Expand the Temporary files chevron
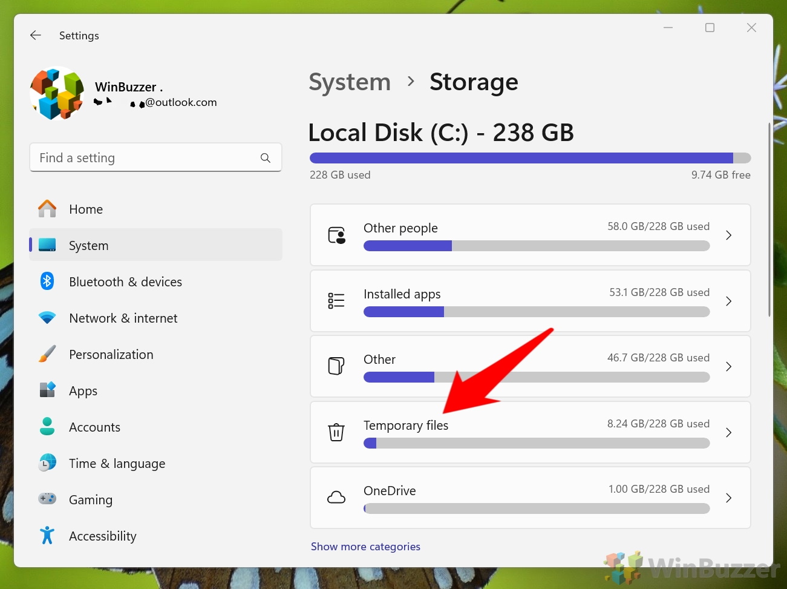Image resolution: width=787 pixels, height=589 pixels. (728, 432)
